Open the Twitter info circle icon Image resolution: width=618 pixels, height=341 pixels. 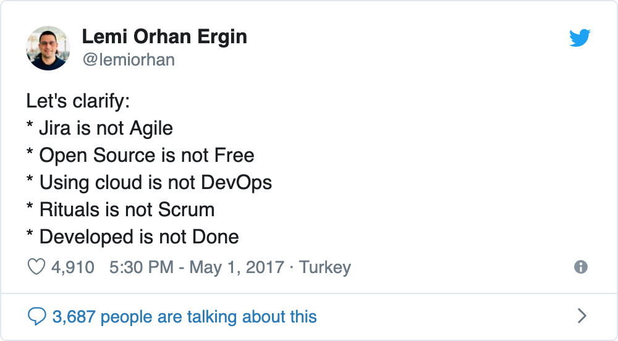click(x=580, y=267)
